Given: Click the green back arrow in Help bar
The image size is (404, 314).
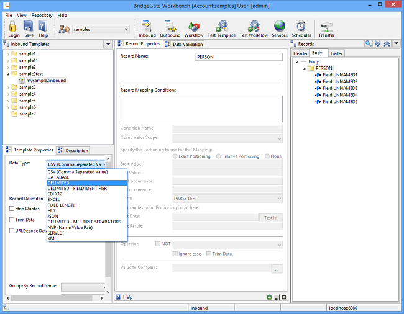Looking at the screenshot, I should tap(269, 297).
